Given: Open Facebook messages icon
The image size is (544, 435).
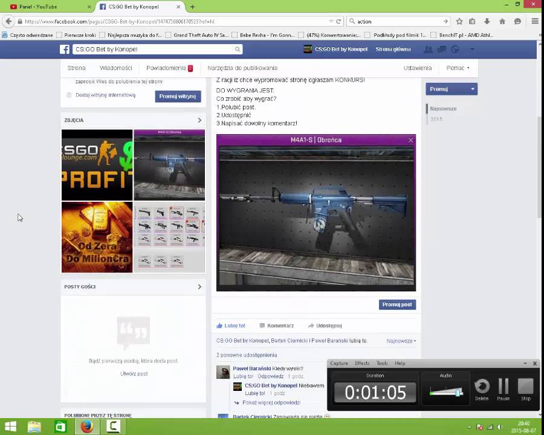Looking at the screenshot, I should coord(442,50).
